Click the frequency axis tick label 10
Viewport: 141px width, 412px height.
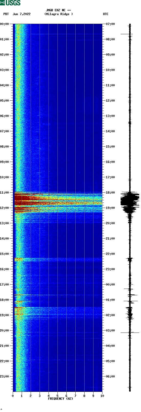coord(102,396)
